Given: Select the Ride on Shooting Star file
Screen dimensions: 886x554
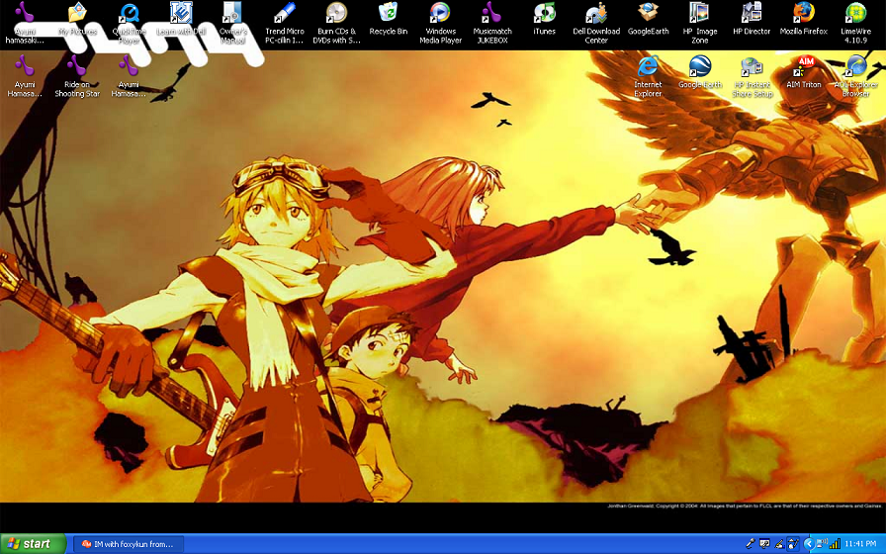Looking at the screenshot, I should [77, 77].
